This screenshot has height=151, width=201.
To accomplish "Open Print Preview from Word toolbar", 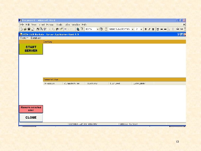I will click(x=41, y=29).
